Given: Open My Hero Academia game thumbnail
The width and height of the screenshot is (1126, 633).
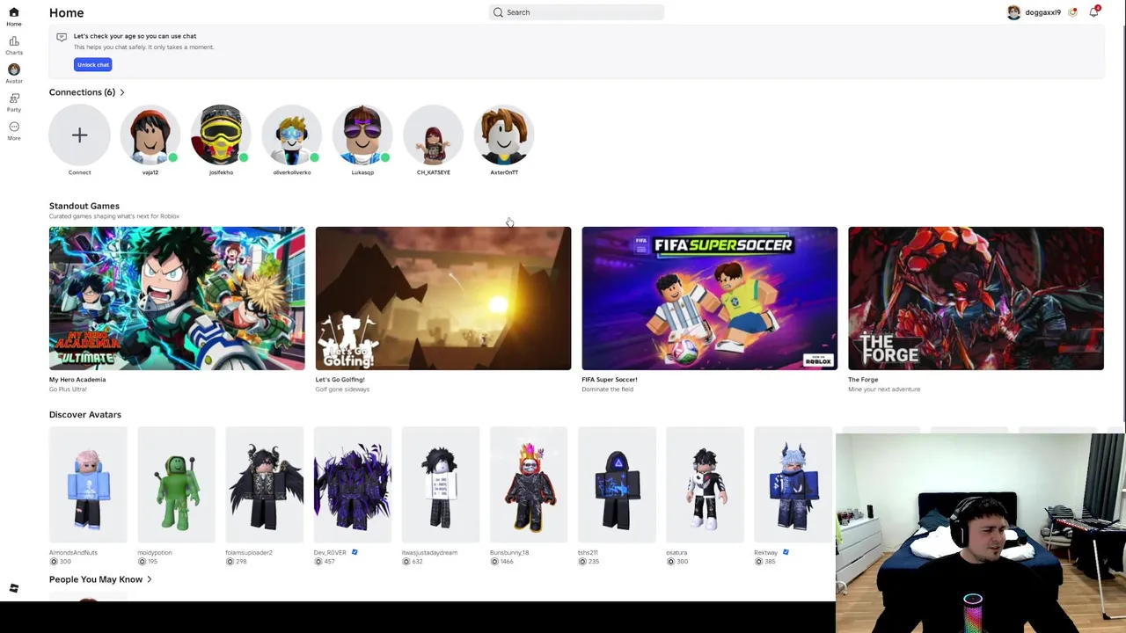Looking at the screenshot, I should (177, 298).
